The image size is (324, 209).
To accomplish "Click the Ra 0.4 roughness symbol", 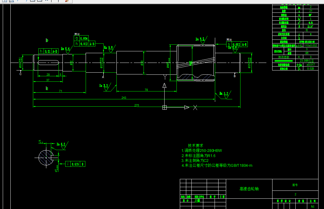I will (x=67, y=50).
